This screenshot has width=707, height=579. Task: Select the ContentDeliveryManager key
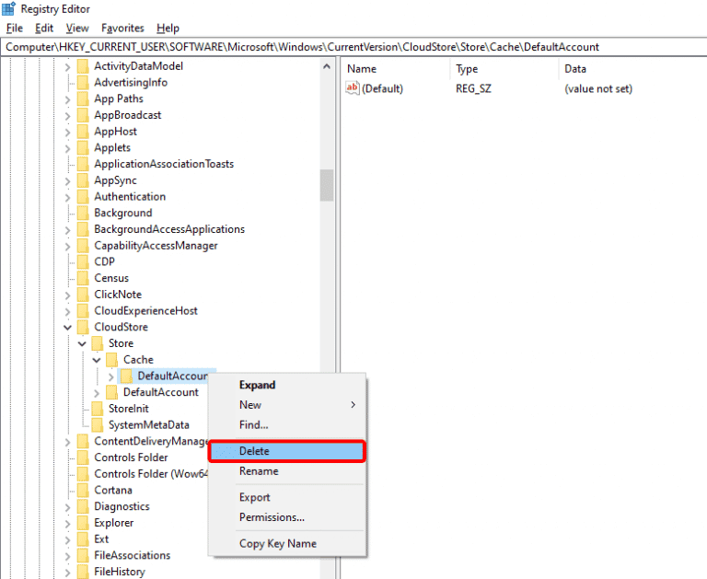click(151, 441)
